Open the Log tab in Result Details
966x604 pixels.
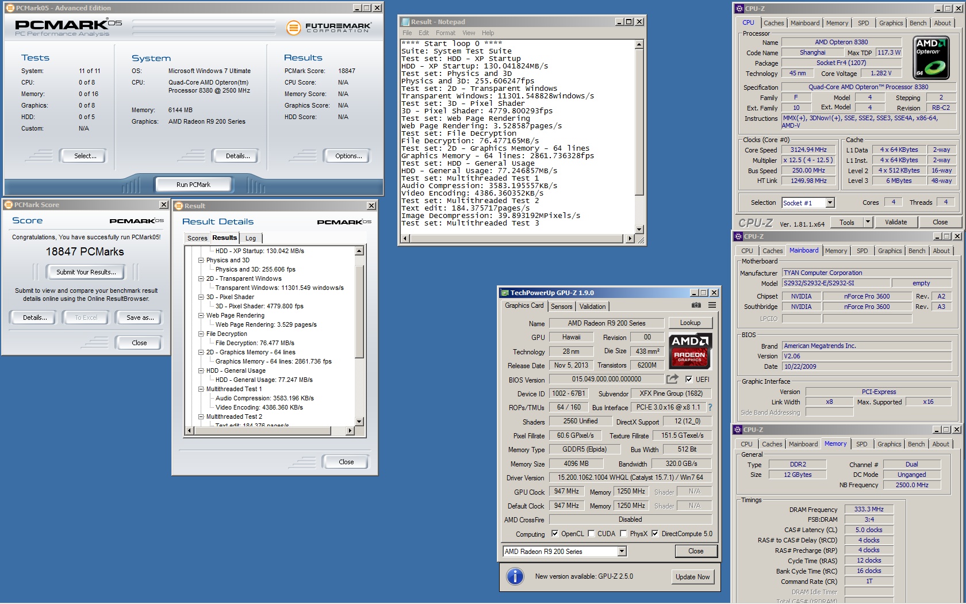(x=251, y=238)
